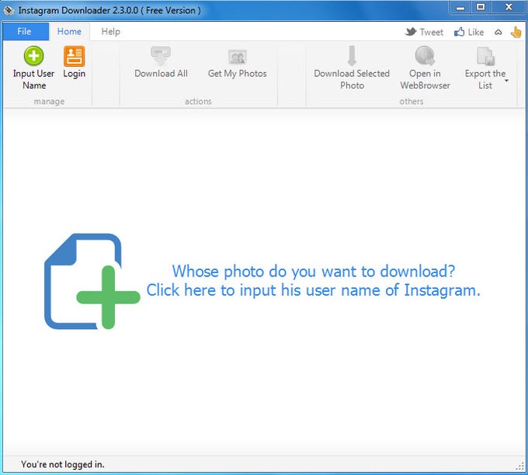Open the File menu

click(26, 31)
